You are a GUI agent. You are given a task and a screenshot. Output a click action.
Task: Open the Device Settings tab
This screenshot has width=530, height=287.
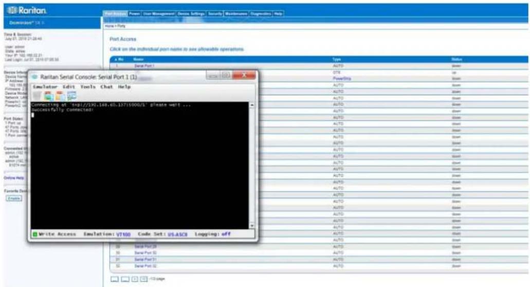click(x=191, y=13)
